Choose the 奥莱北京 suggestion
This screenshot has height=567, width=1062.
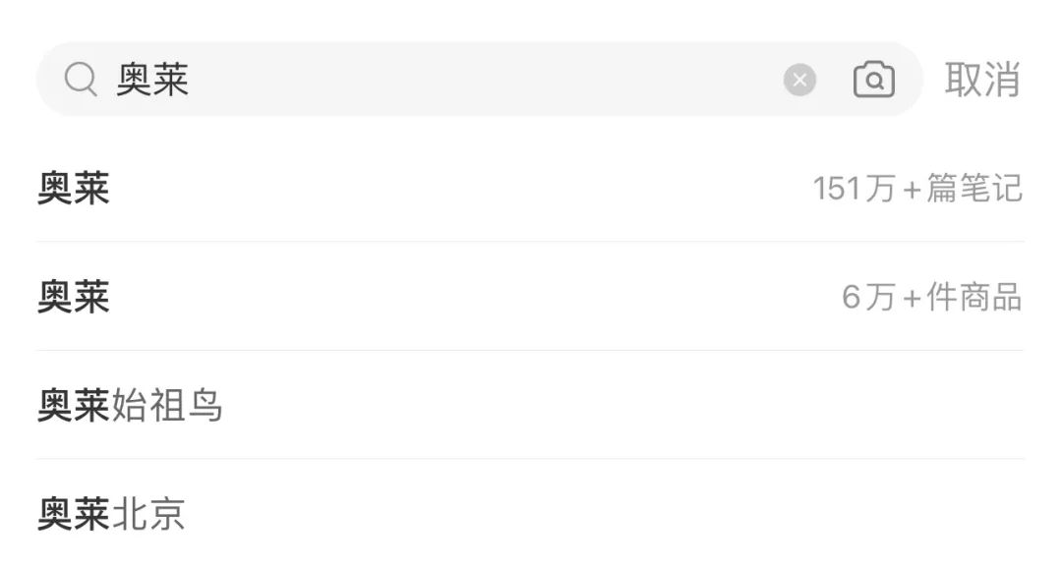(x=530, y=513)
